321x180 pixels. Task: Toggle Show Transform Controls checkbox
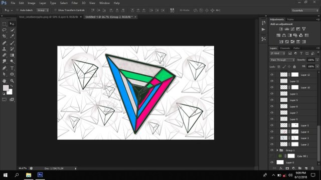point(55,10)
